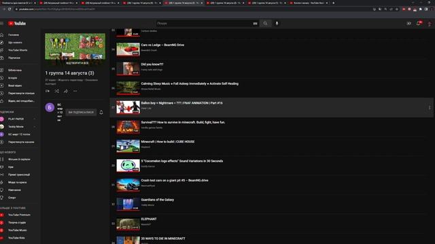Open Підписки in sidebar
The image size is (435, 244).
tap(14, 58)
